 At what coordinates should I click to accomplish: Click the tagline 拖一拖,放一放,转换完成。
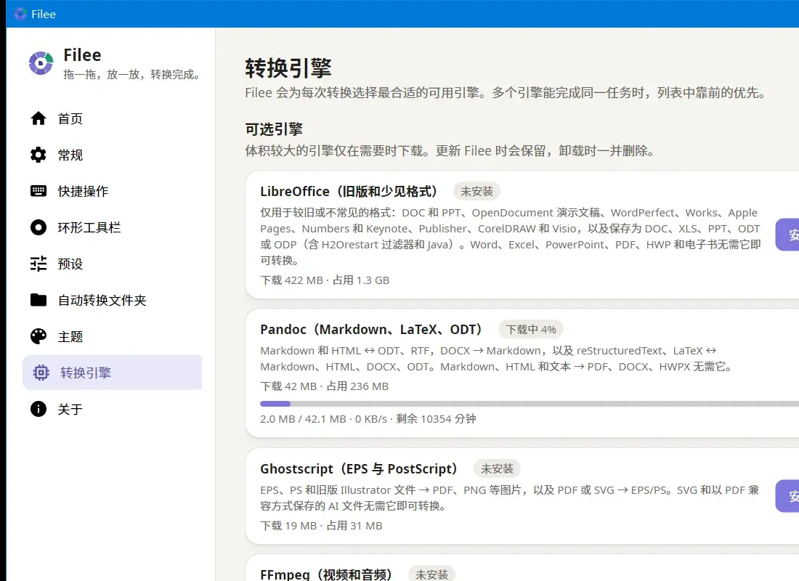coord(132,74)
